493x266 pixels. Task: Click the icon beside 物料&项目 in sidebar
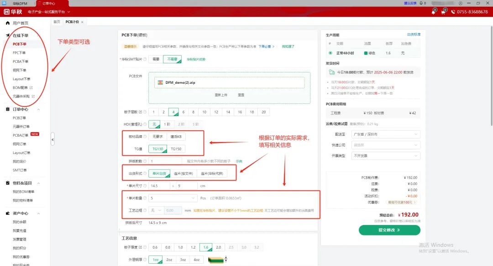[x=8, y=183]
